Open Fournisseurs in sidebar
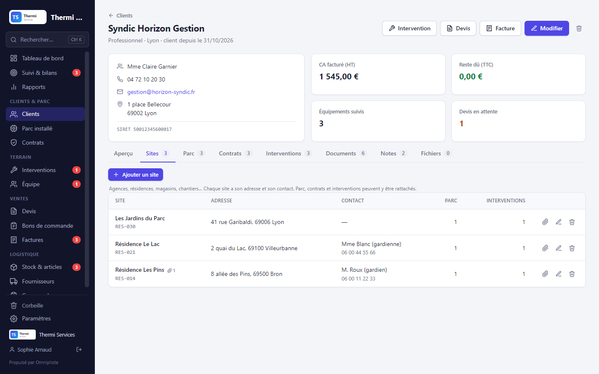 (45, 281)
